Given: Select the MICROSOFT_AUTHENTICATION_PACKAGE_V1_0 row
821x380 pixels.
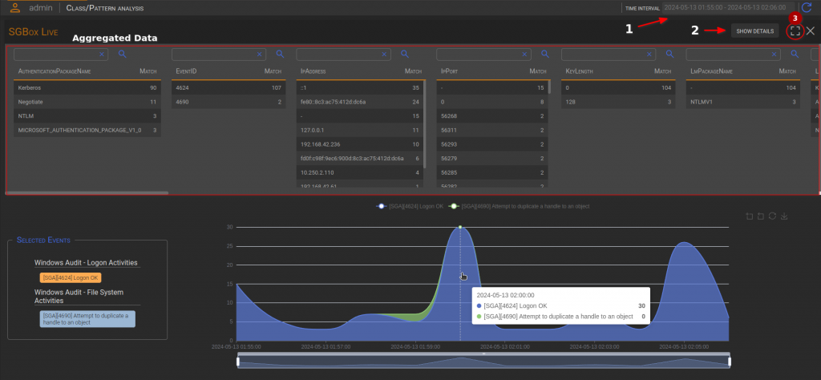Looking at the screenshot, I should (87, 130).
